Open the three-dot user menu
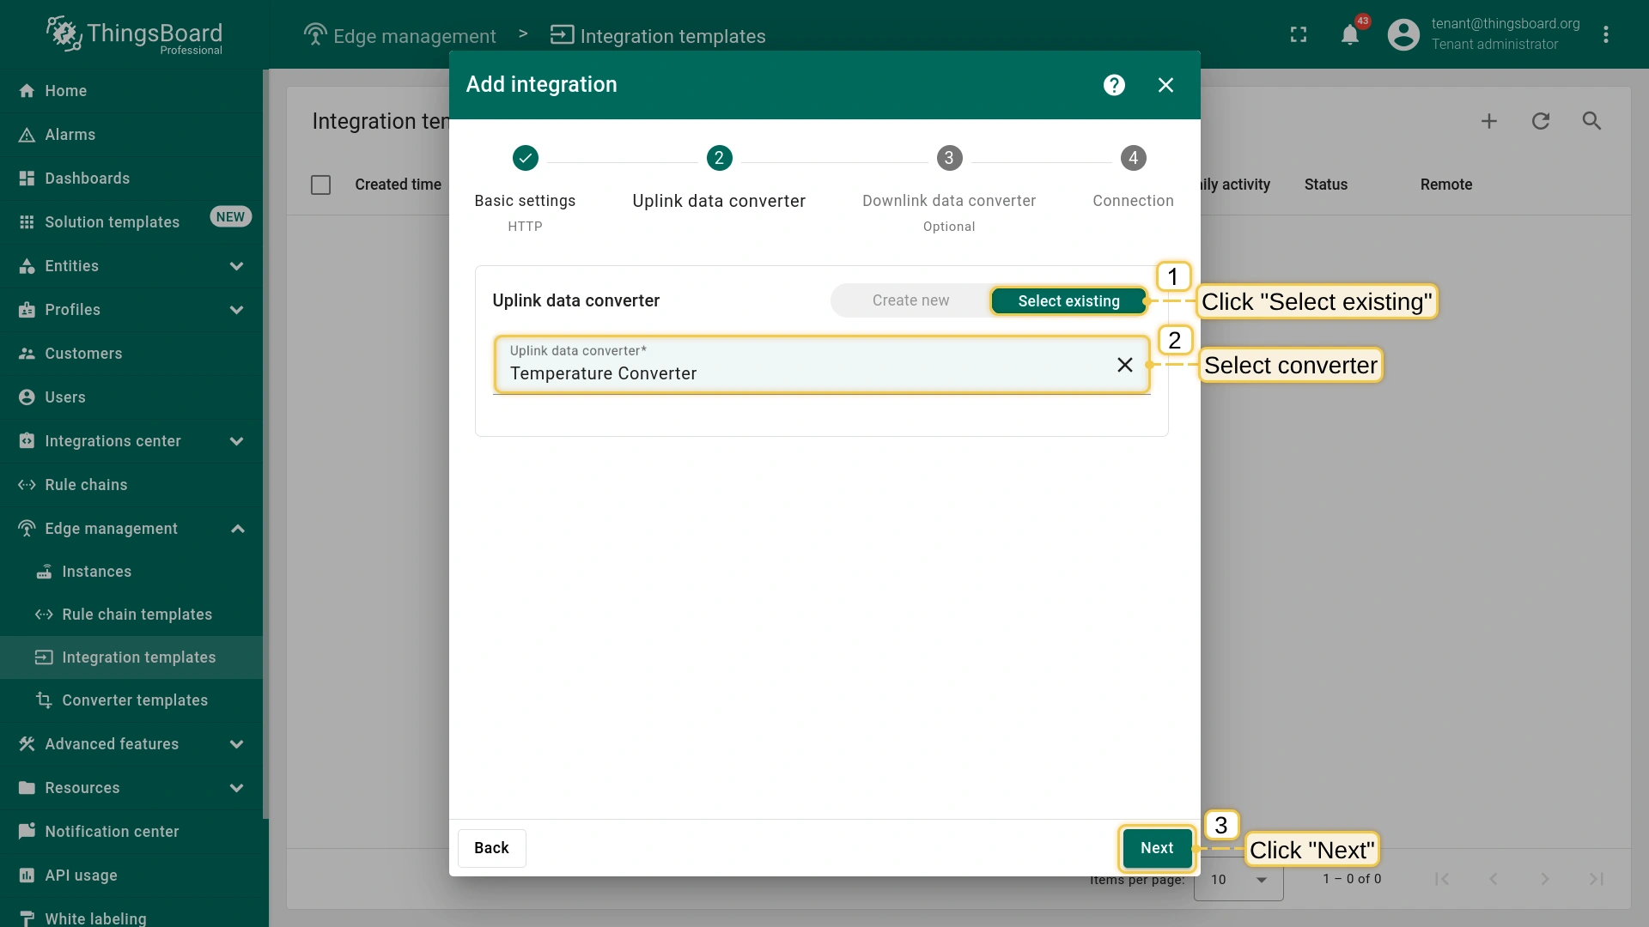The height and width of the screenshot is (927, 1649). click(1605, 35)
